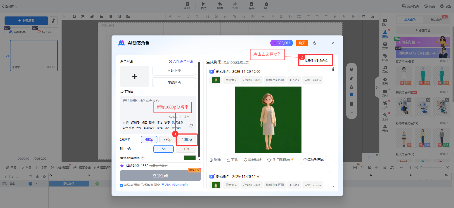Viewport: 454px width, 208px height.
Task: Open the green background color swatch
Action: 190,158
